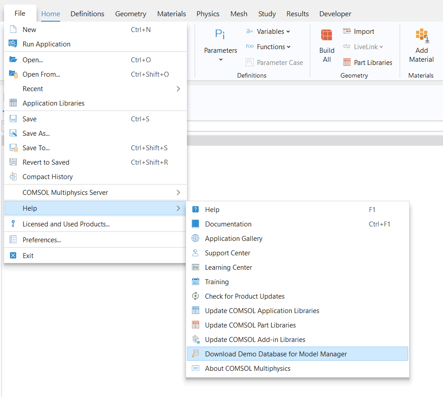Click the Learning Center icon
The width and height of the screenshot is (443, 397).
pyautogui.click(x=195, y=267)
